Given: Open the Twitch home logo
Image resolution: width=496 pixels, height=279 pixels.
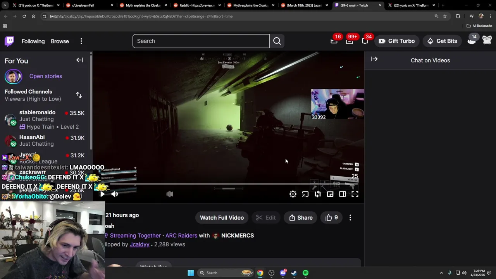Looking at the screenshot, I should pyautogui.click(x=9, y=41).
